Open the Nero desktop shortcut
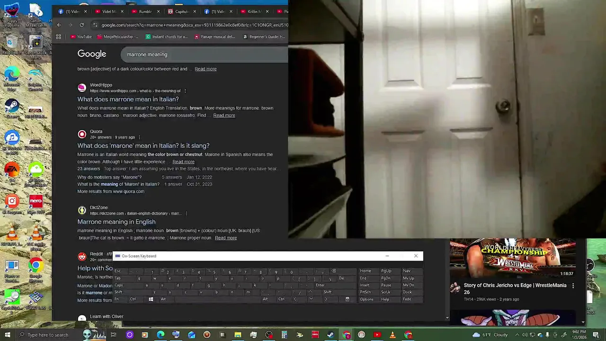Screen dimensions: 606x341 (x=36, y=205)
